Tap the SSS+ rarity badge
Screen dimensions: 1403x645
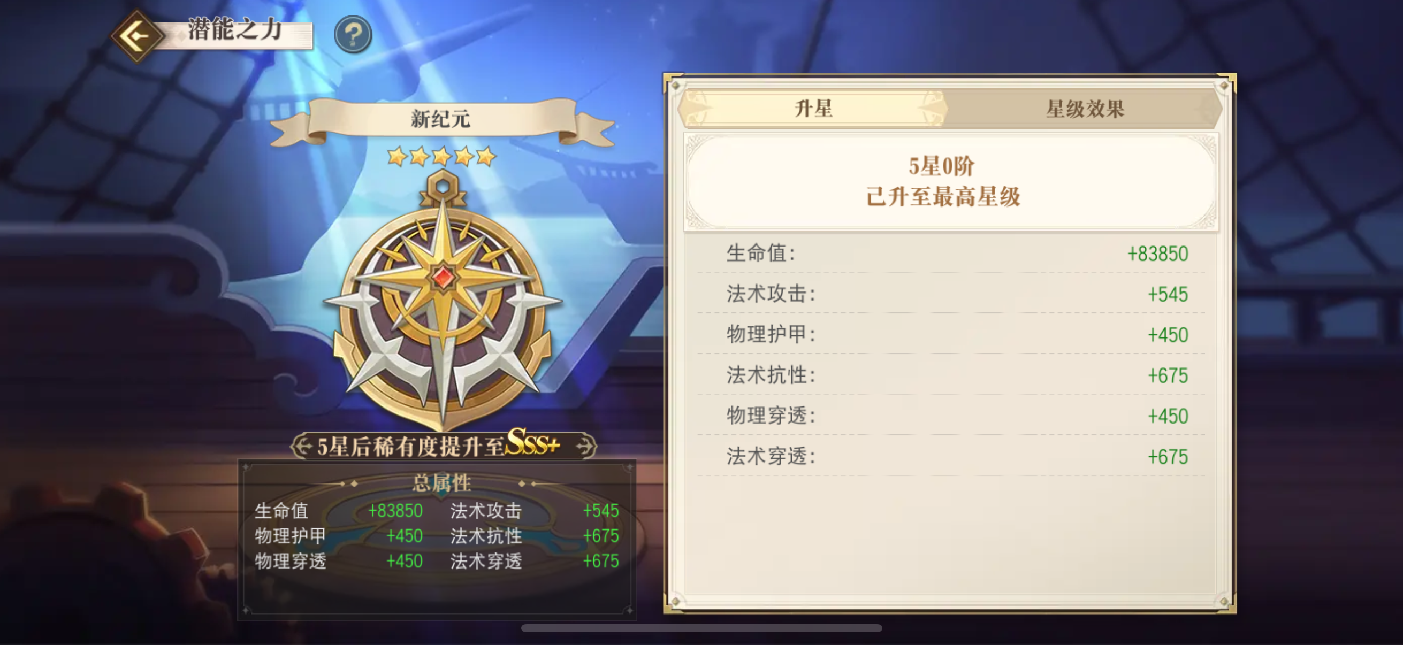tap(532, 442)
